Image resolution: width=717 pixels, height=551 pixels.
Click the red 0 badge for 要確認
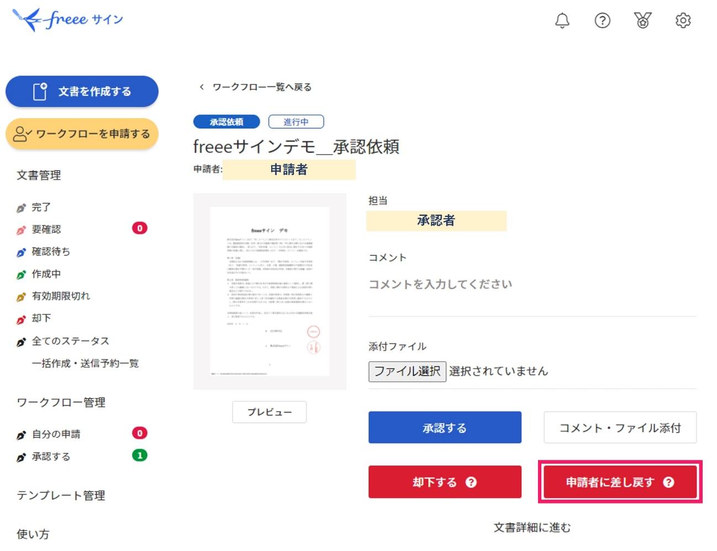[140, 228]
